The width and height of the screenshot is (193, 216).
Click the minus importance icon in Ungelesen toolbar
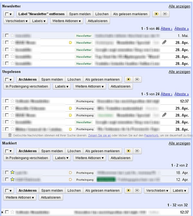pos(137,79)
